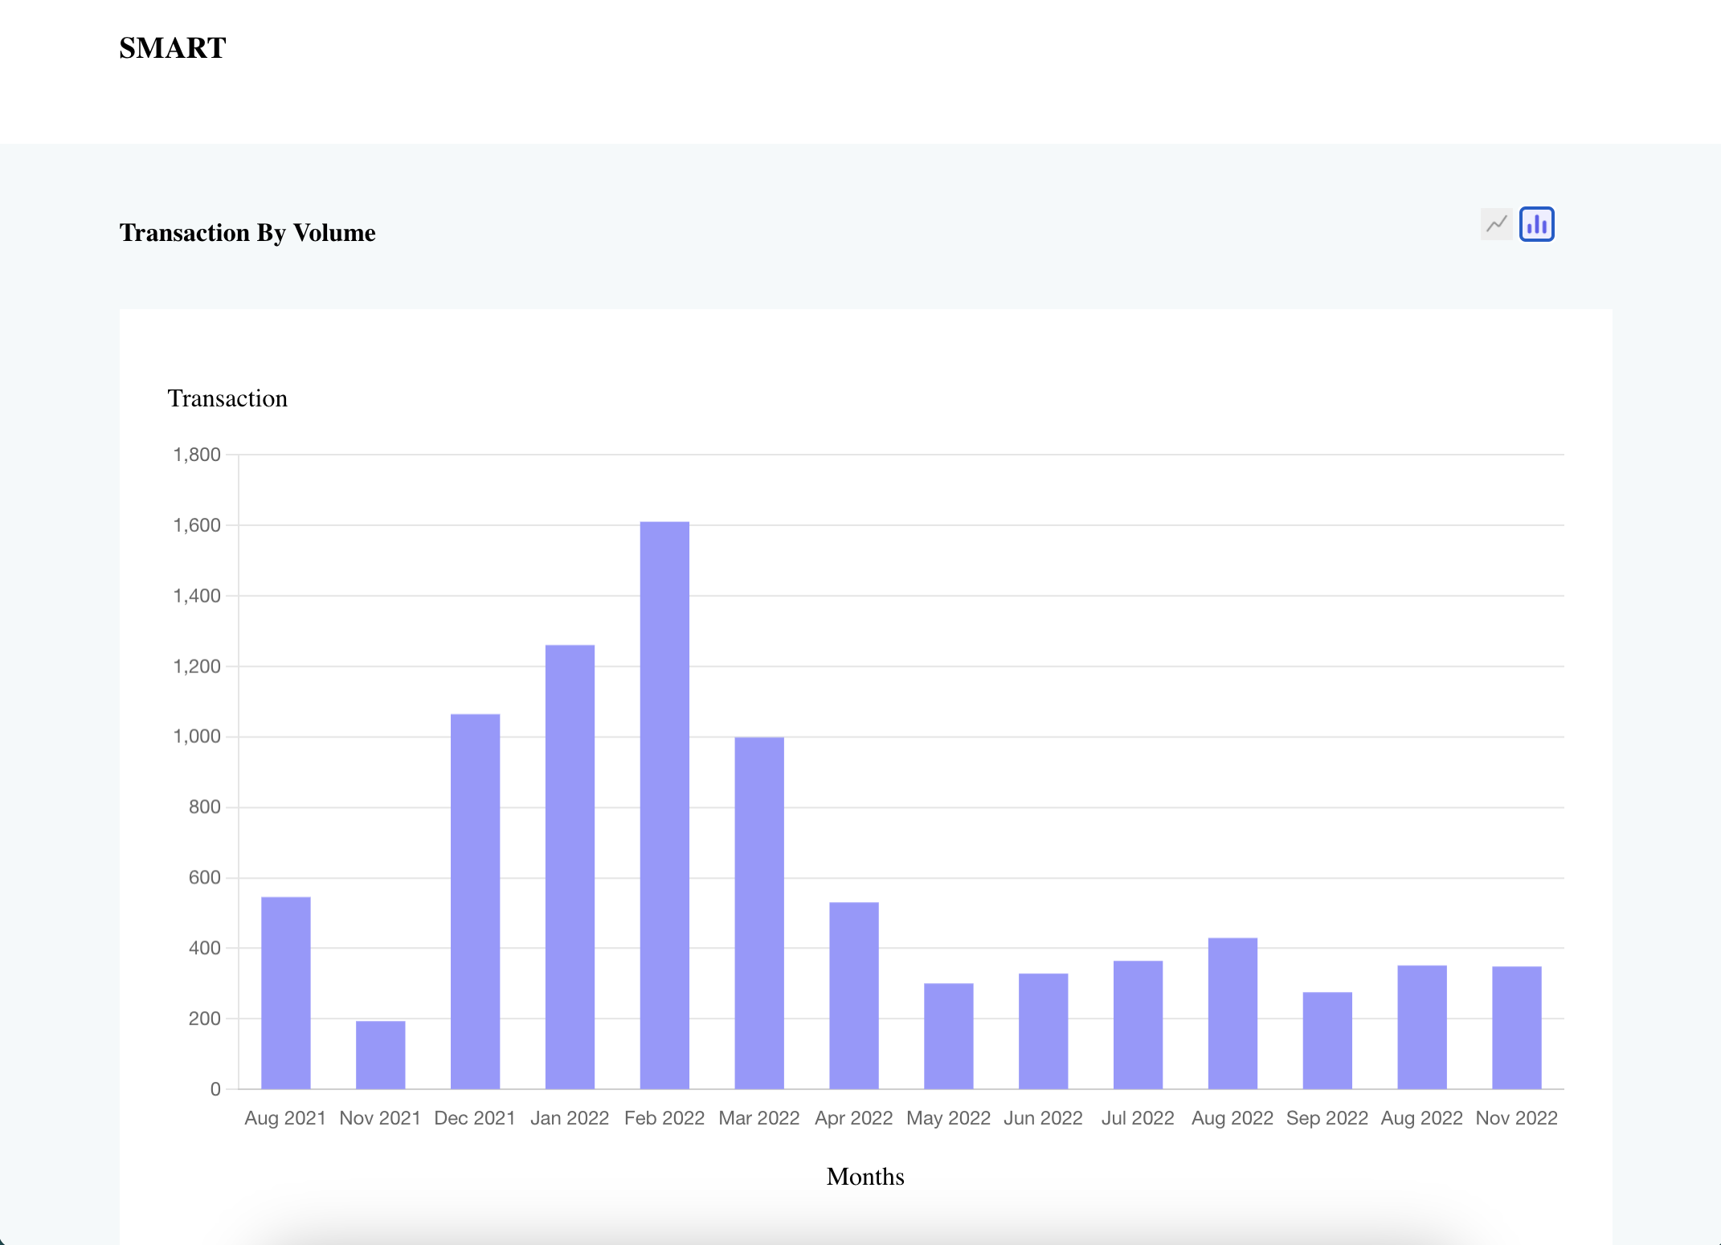This screenshot has height=1245, width=1721.
Task: Select the Nov 2021 bar
Action: (381, 1055)
